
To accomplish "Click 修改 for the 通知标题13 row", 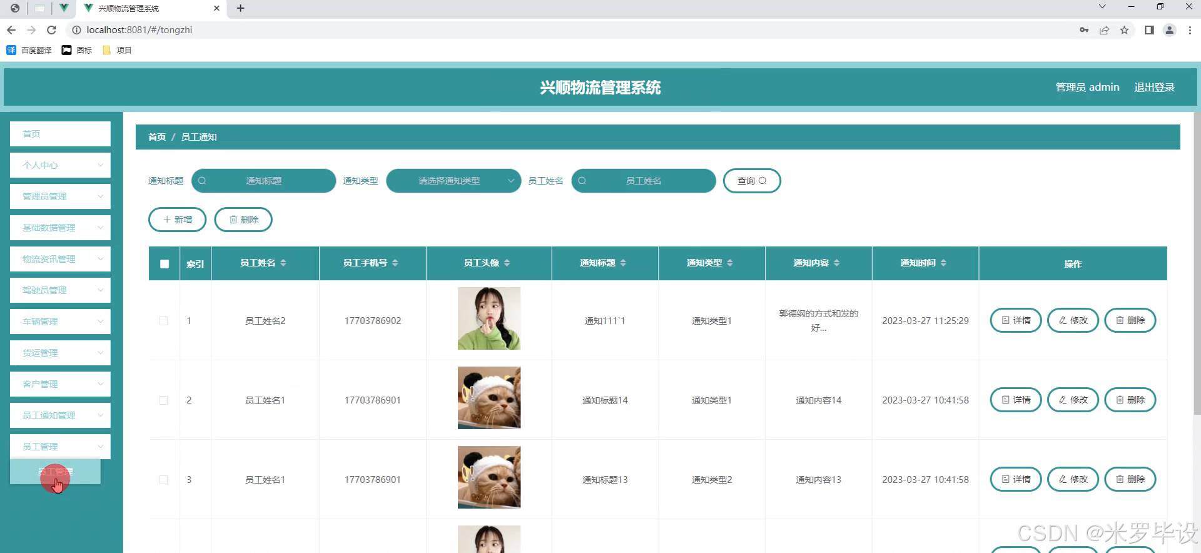I will click(x=1073, y=479).
